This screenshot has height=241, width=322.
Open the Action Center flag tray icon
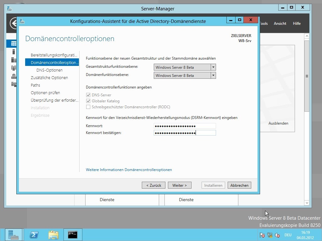tap(262, 235)
